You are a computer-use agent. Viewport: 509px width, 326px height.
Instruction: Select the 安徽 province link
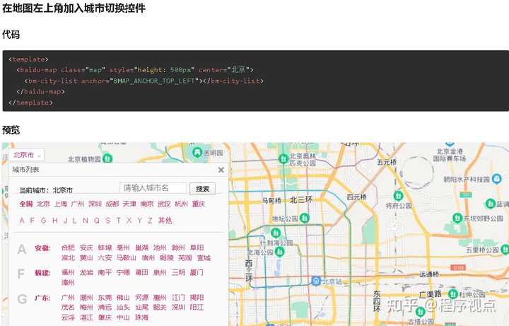point(42,248)
